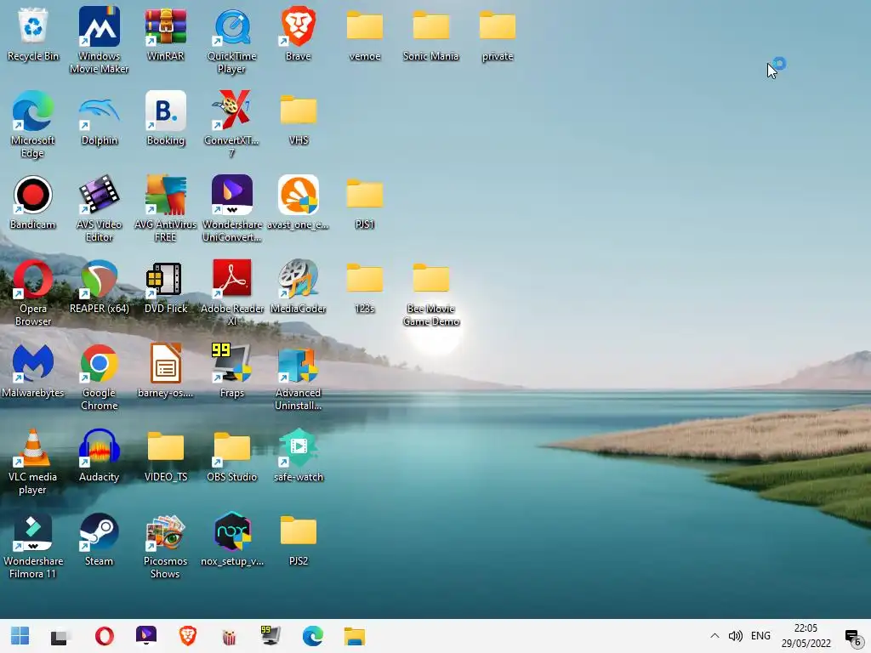Launch MediaCoder from the desktop
The image size is (871, 653).
pos(299,287)
